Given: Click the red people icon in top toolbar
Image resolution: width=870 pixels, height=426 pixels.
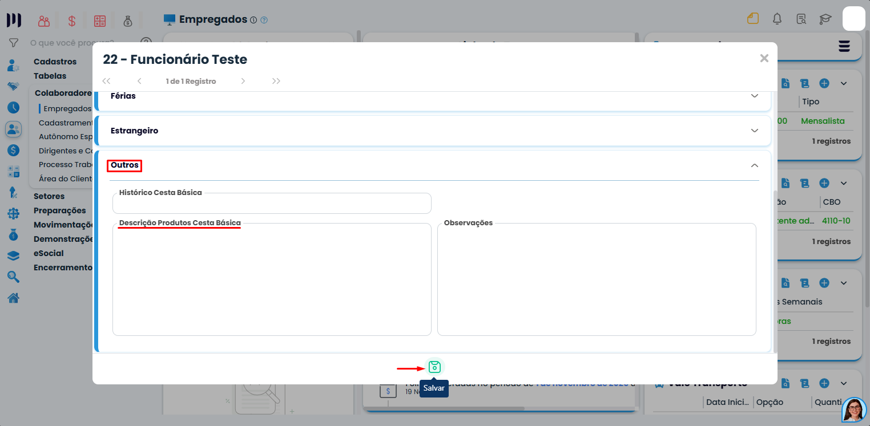Looking at the screenshot, I should 44,21.
